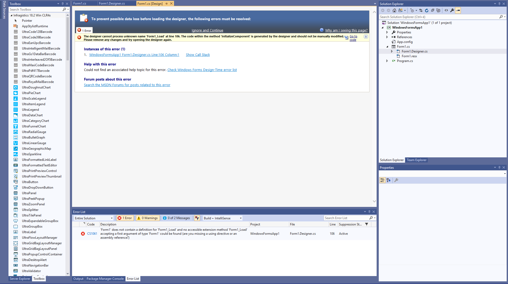
Task: Switch to Team Explorer tab
Action: pyautogui.click(x=417, y=160)
